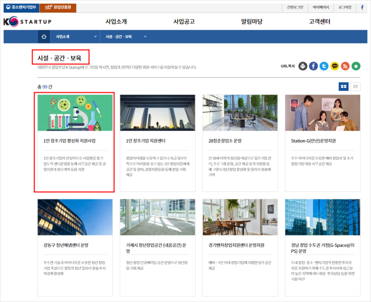The width and height of the screenshot is (371, 302).
Task: Open the 28청춘창업소 운영 office thumbnail
Action: coord(240,112)
